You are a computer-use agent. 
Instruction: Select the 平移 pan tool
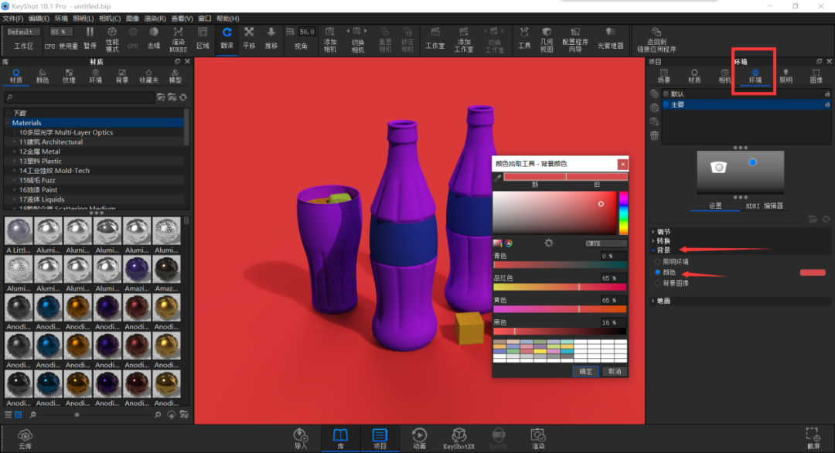coord(249,39)
